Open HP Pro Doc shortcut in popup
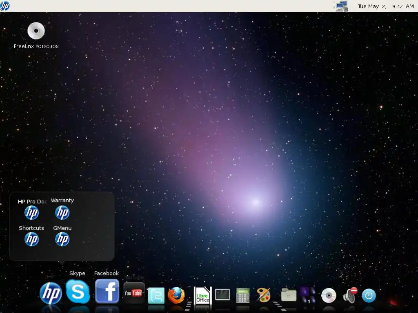Viewport: 418px width, 313px height. click(x=32, y=213)
